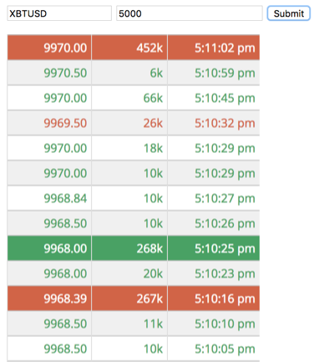Focus the 5000 threshold input field
The width and height of the screenshot is (314, 362).
click(x=190, y=13)
